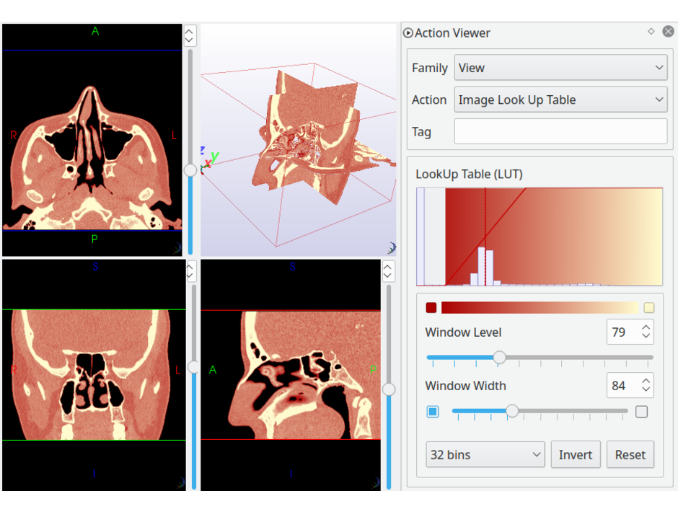Click the Action Viewer play icon
The width and height of the screenshot is (678, 512).
[408, 33]
